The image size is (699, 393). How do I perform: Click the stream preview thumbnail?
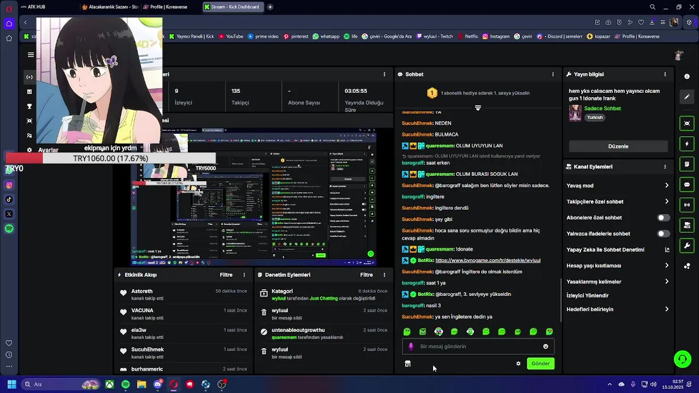pos(253,196)
